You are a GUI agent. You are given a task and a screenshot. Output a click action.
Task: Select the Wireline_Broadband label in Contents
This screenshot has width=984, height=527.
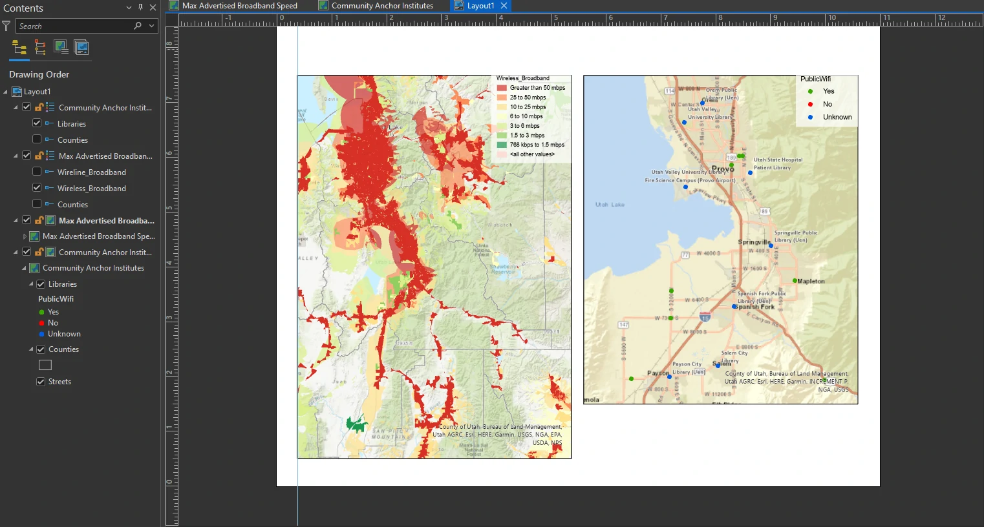click(x=92, y=172)
